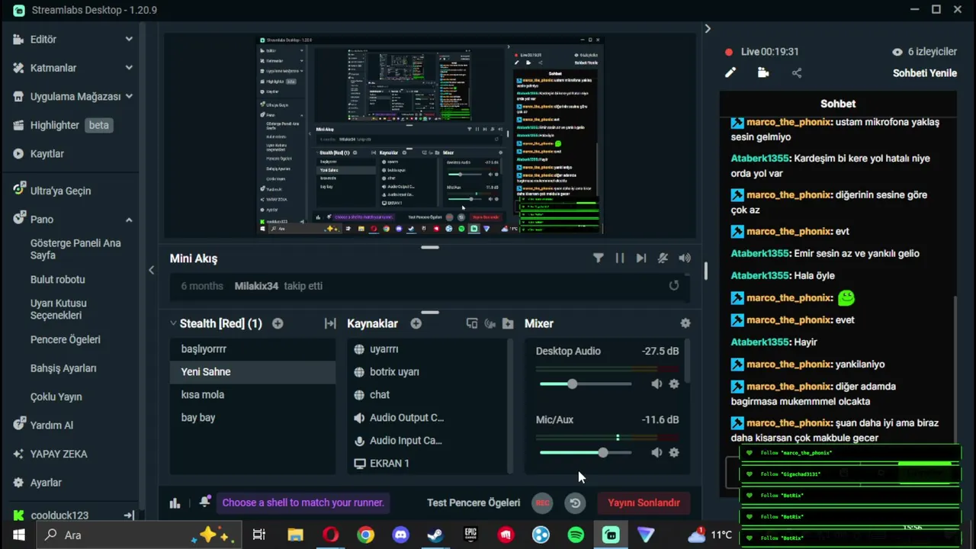Image resolution: width=976 pixels, height=549 pixels.
Task: Adjust the Mic/Aux volume slider
Action: (586, 453)
